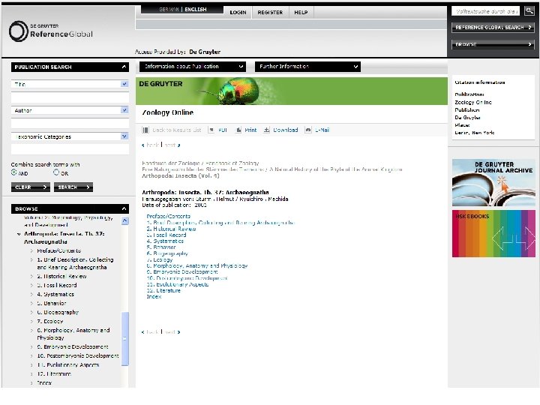The height and width of the screenshot is (405, 540).
Task: Select 3. Fossil Record in Browse tree
Action: [57, 285]
